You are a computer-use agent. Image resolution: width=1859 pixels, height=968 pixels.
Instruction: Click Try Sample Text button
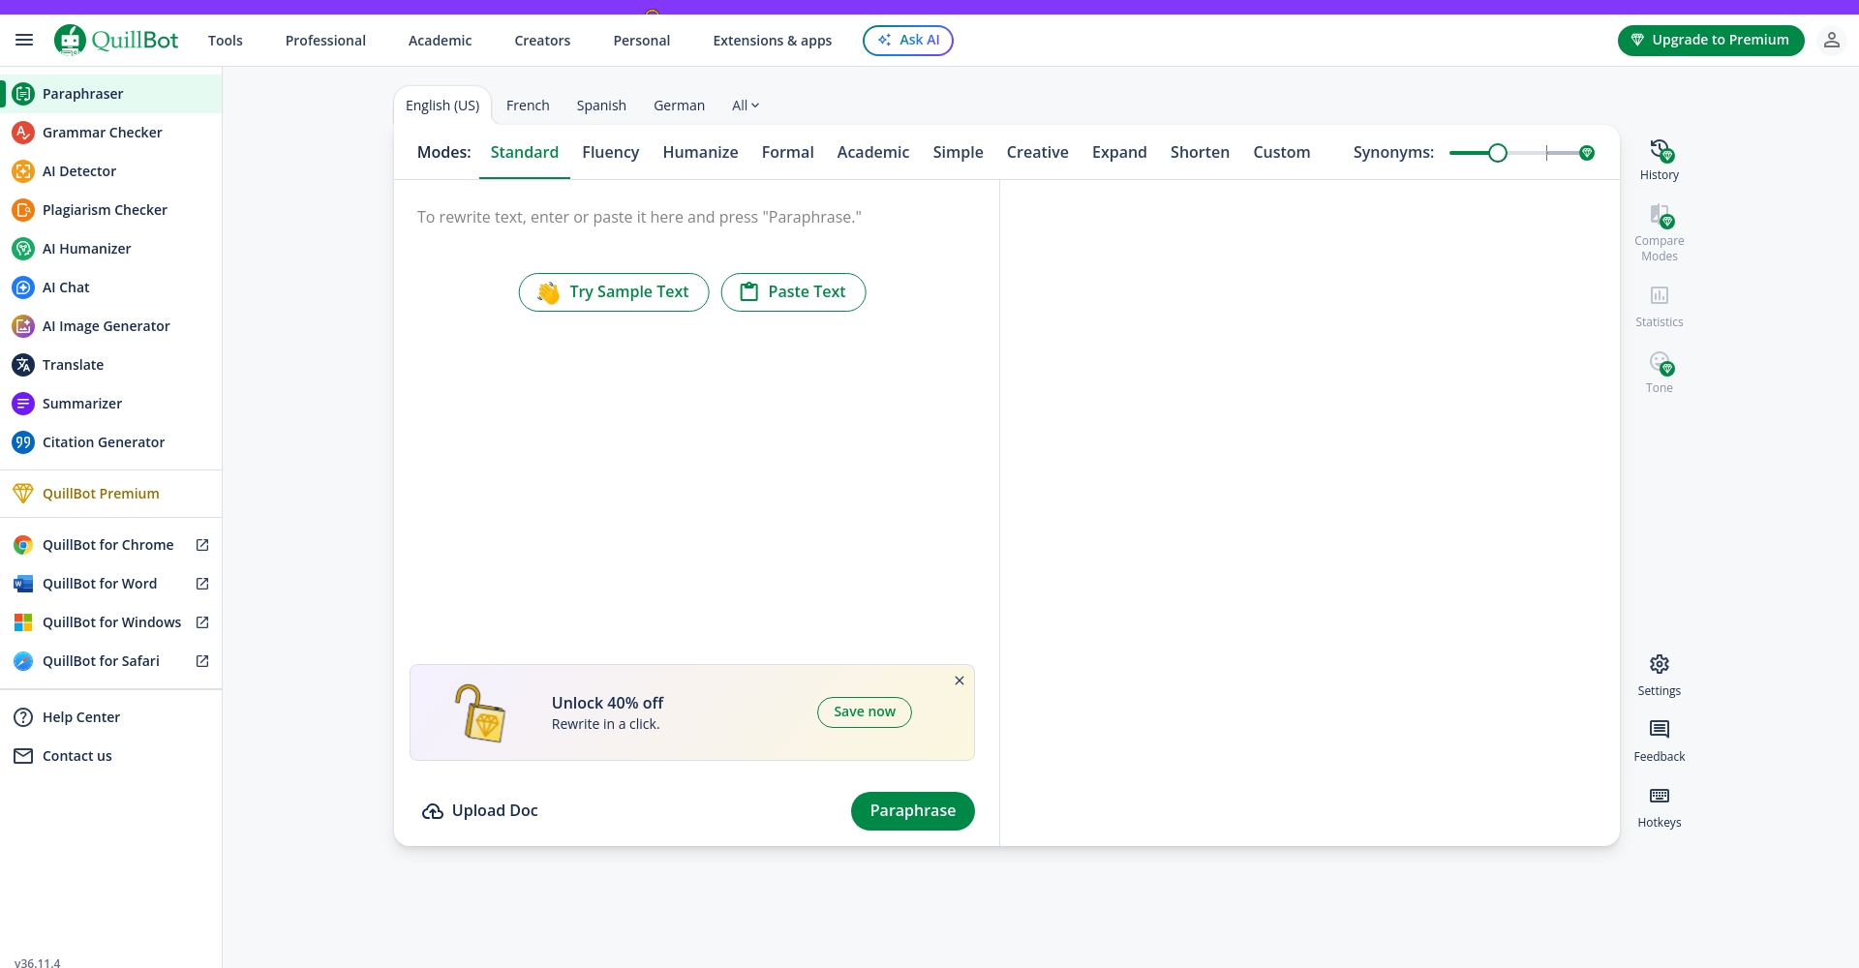613,292
